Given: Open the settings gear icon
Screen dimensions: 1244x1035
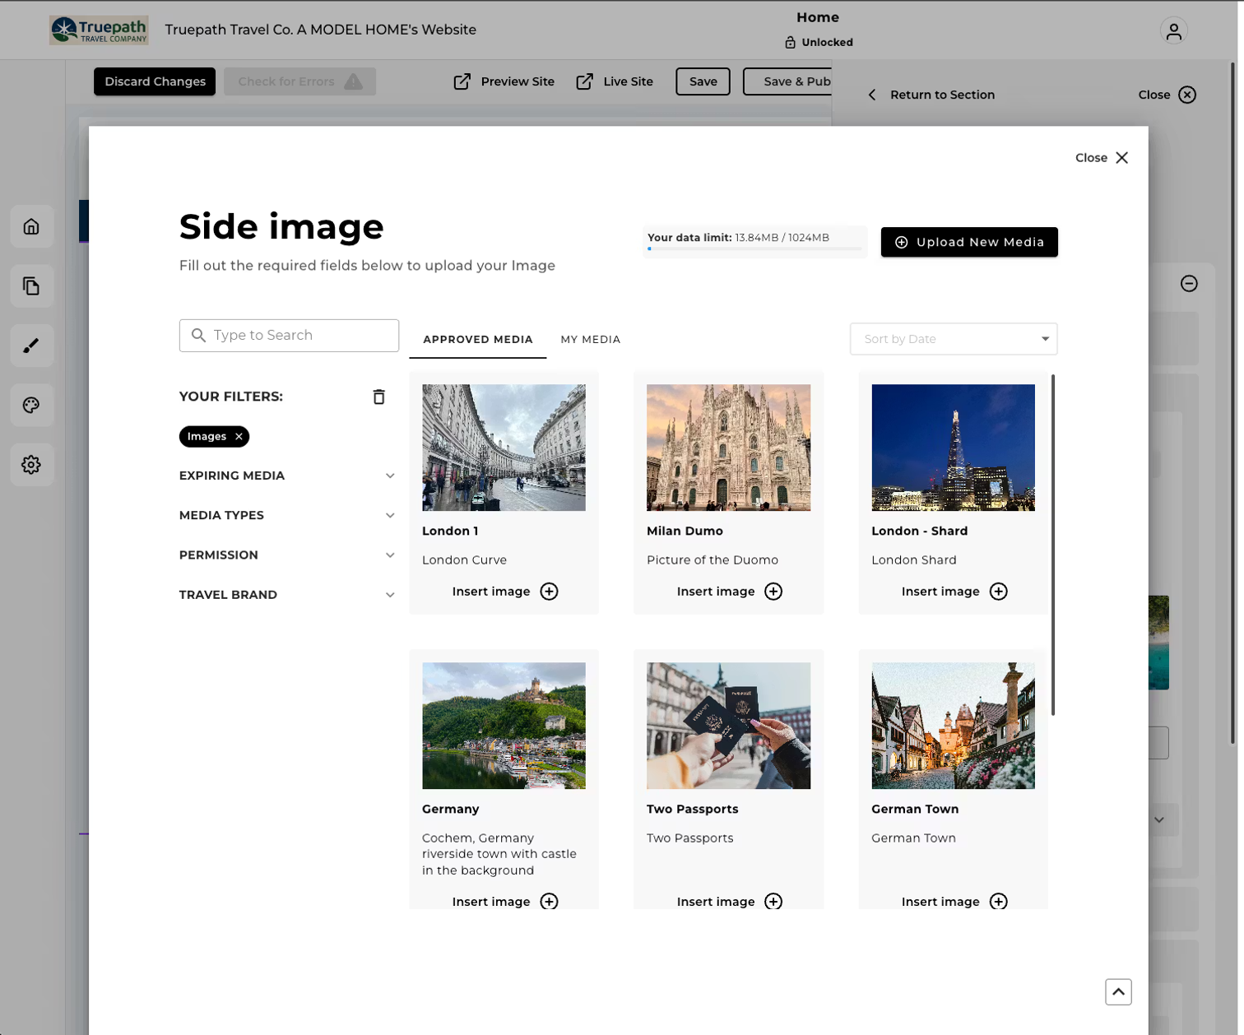Looking at the screenshot, I should point(31,465).
